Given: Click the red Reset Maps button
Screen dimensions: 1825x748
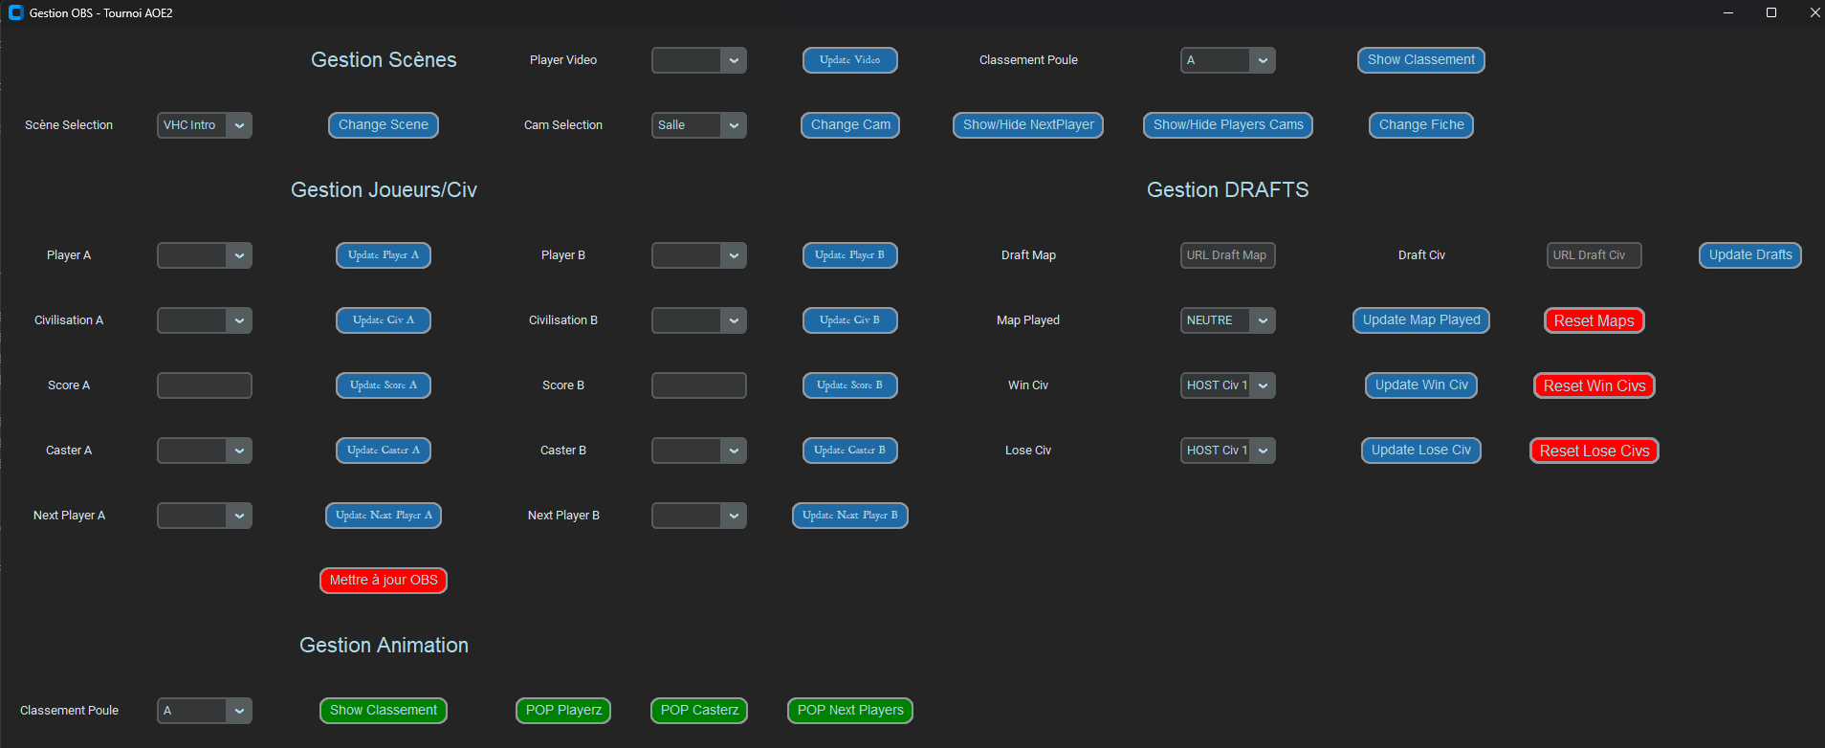Looking at the screenshot, I should [x=1594, y=320].
